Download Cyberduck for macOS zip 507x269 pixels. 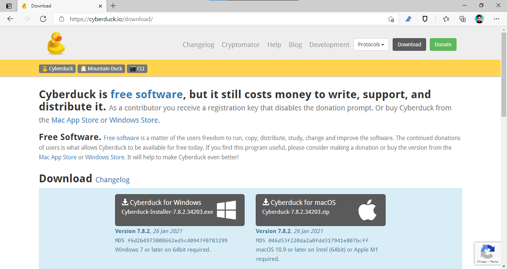[x=321, y=210]
